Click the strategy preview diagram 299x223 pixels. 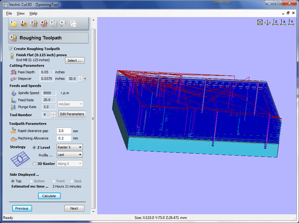[20, 159]
